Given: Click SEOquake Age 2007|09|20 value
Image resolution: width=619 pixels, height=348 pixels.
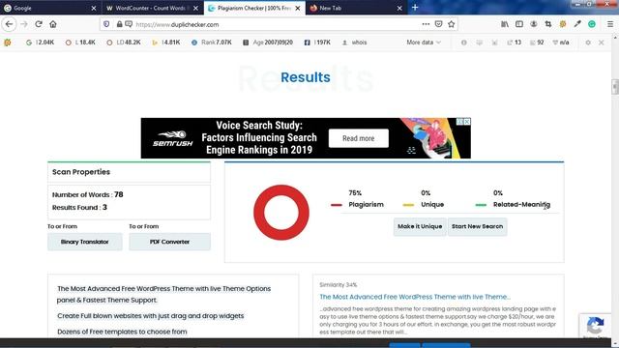Looking at the screenshot, I should pos(268,43).
